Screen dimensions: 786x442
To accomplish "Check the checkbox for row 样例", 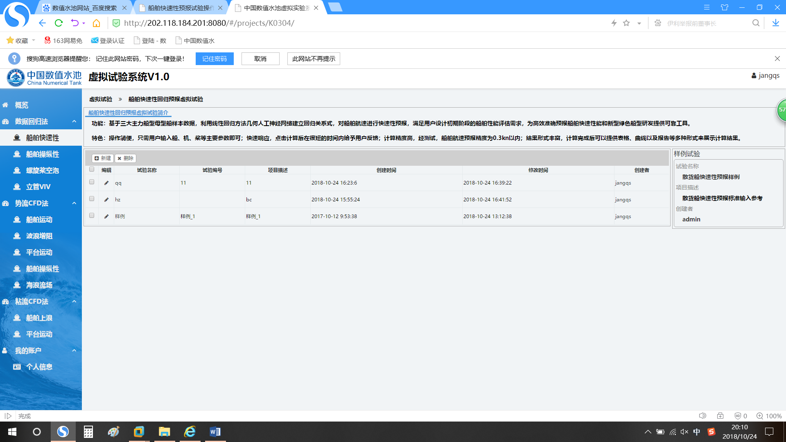I will [92, 216].
